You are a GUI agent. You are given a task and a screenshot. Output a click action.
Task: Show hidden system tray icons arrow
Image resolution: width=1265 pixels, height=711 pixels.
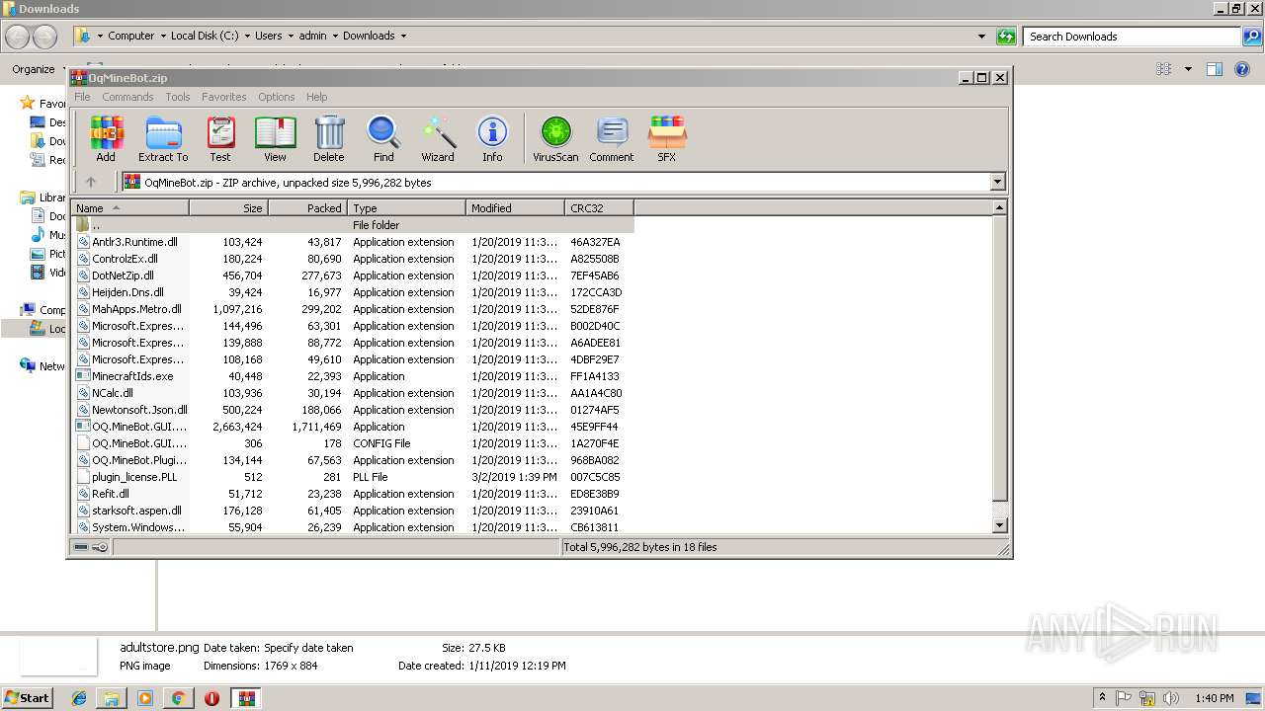tap(1103, 698)
